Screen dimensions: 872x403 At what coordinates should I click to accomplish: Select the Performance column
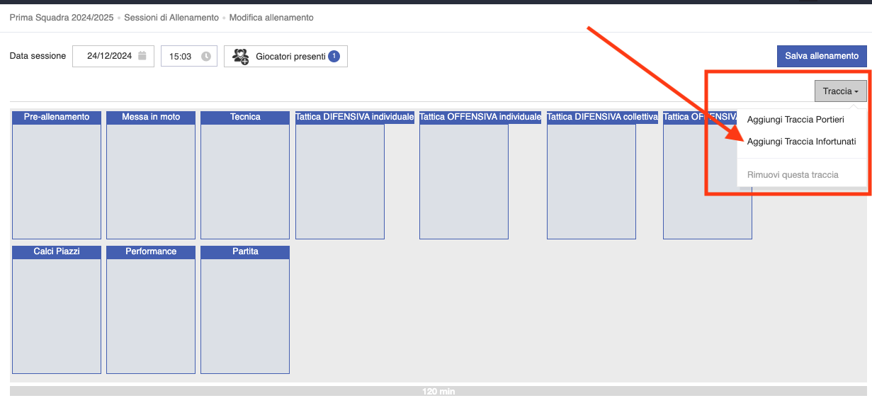tap(151, 310)
